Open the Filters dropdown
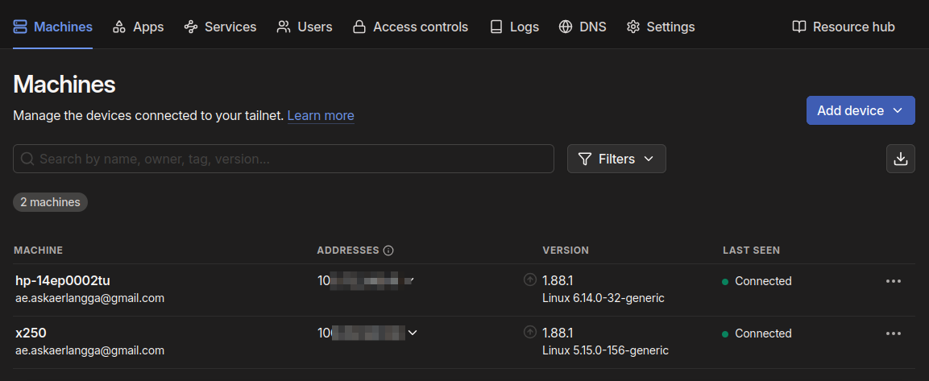 616,159
